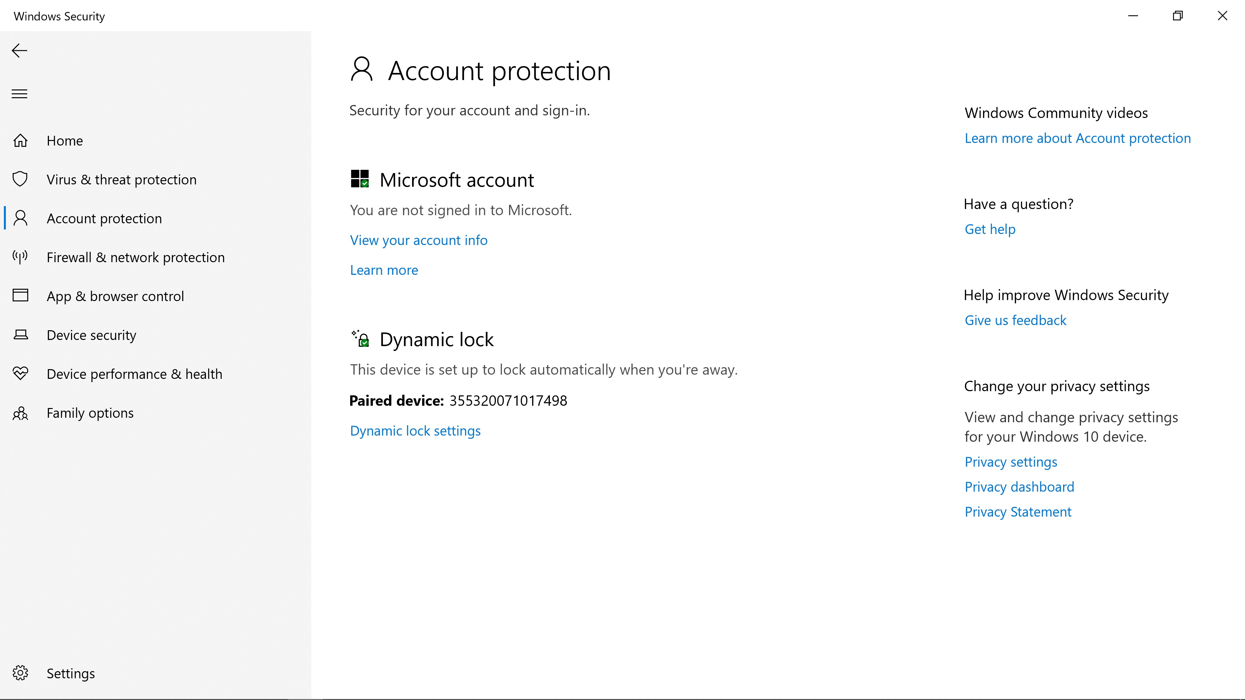Click Learn more about Account protection
Image resolution: width=1245 pixels, height=700 pixels.
click(x=1077, y=138)
